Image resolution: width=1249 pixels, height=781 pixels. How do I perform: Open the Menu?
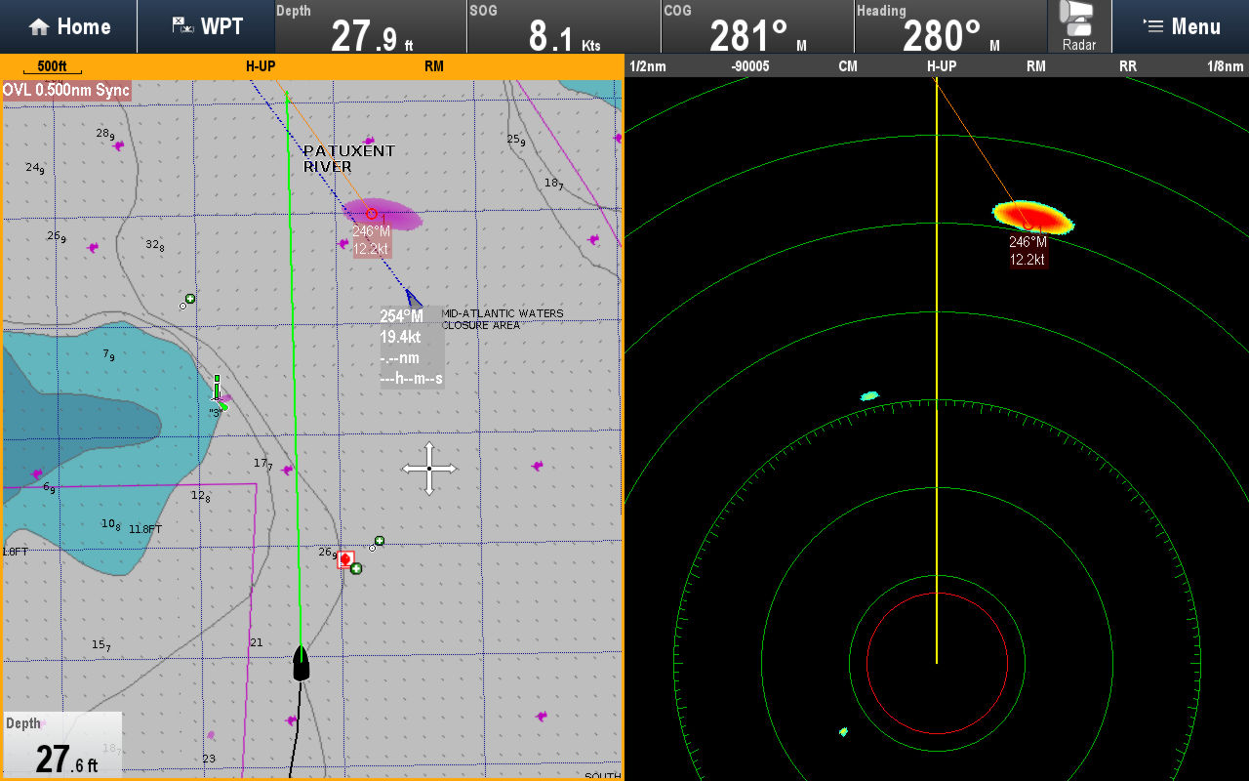coord(1181,26)
